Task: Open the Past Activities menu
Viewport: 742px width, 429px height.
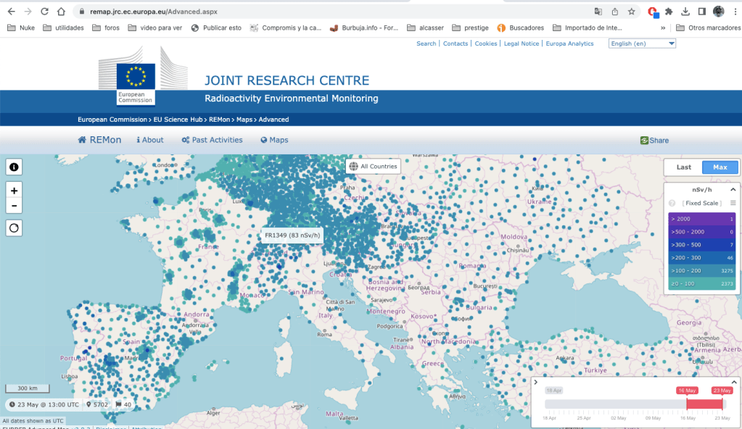Action: 211,140
